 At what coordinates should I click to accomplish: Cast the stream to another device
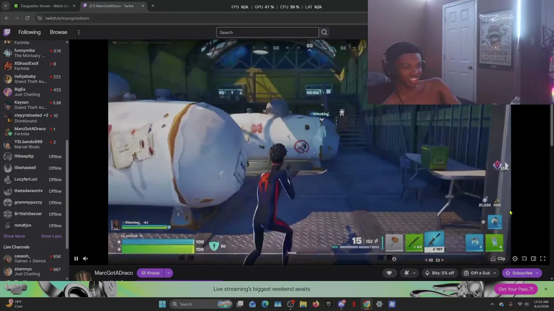(524, 259)
